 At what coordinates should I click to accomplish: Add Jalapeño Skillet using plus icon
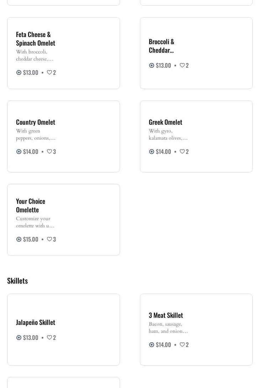[x=19, y=337]
